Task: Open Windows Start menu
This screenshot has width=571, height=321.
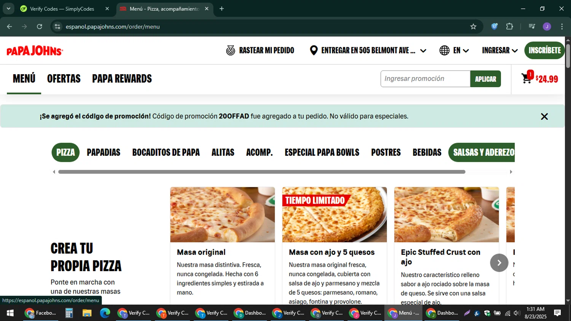Action: 10,313
